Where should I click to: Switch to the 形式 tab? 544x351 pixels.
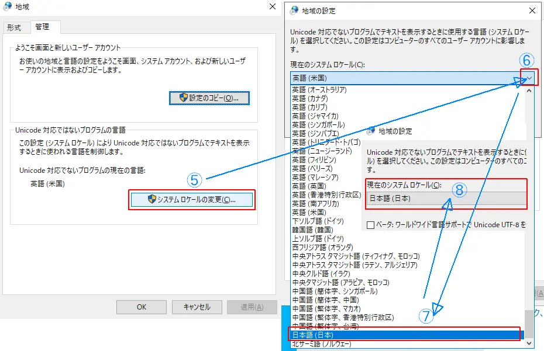click(14, 27)
